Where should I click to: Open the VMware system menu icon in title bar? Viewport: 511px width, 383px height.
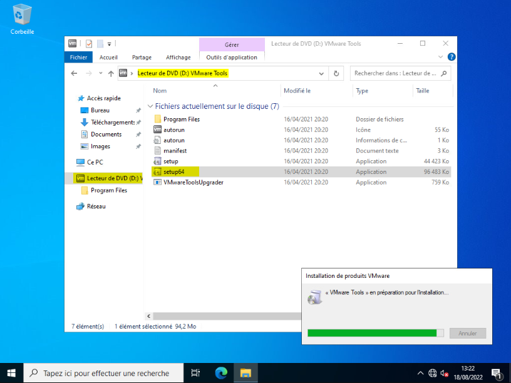(x=73, y=43)
